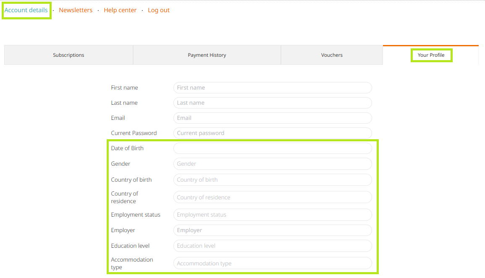485x278 pixels.
Task: Click the 'Date of Birth' label
Action: pos(127,148)
